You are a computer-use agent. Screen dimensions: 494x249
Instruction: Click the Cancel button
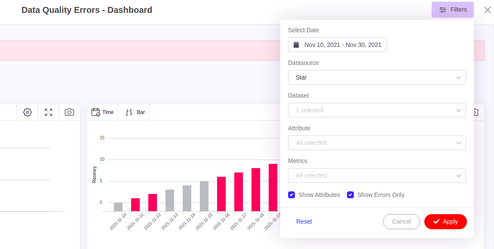coord(401,221)
